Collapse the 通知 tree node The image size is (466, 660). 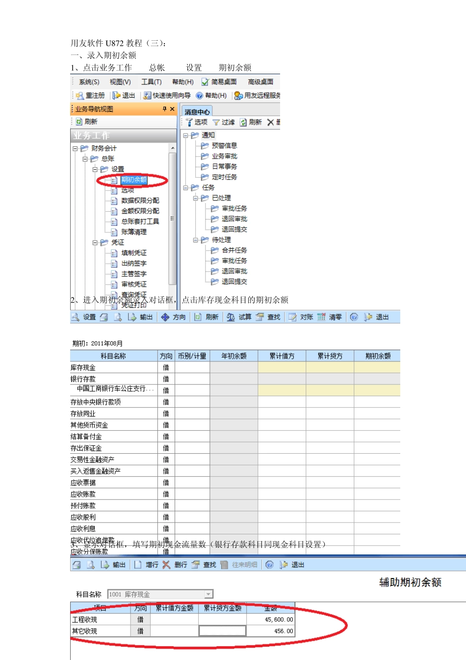[185, 135]
